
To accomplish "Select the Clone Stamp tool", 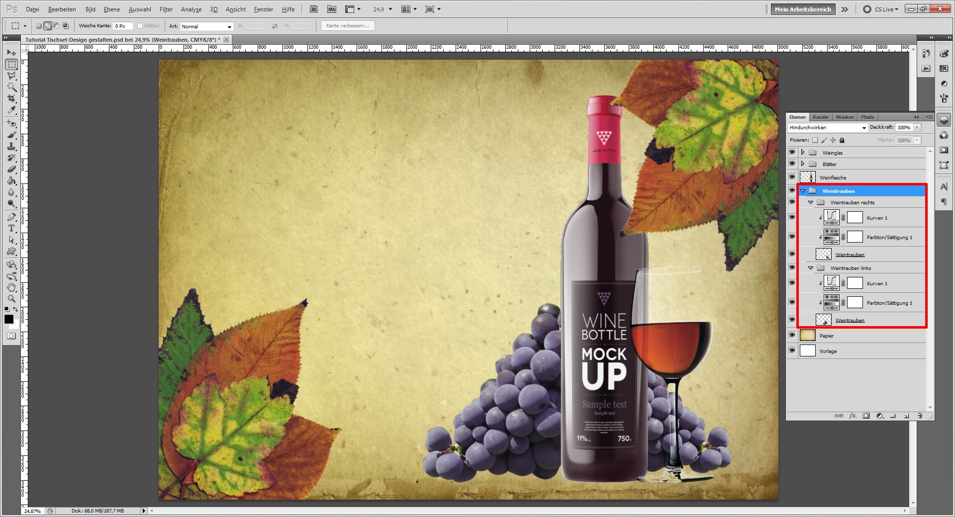I will click(11, 146).
